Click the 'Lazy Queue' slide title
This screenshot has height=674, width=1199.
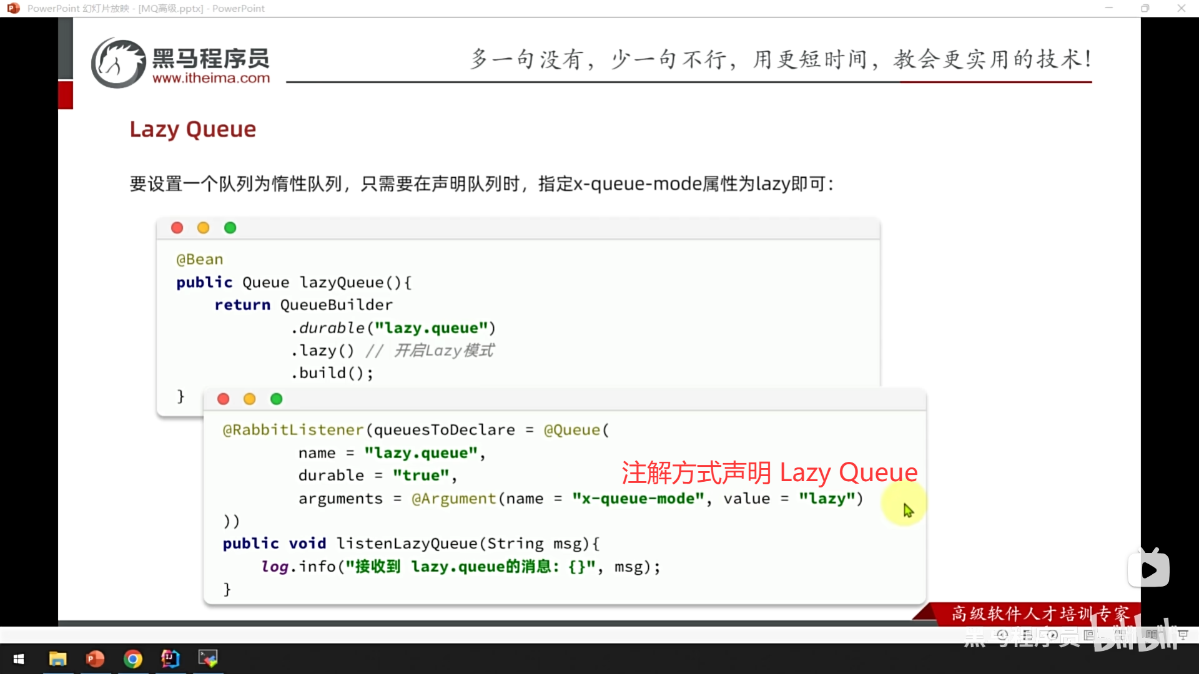192,129
